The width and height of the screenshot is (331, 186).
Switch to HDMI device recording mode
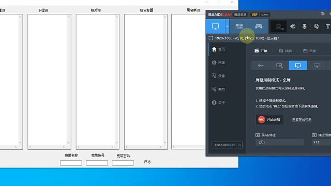pos(239,26)
